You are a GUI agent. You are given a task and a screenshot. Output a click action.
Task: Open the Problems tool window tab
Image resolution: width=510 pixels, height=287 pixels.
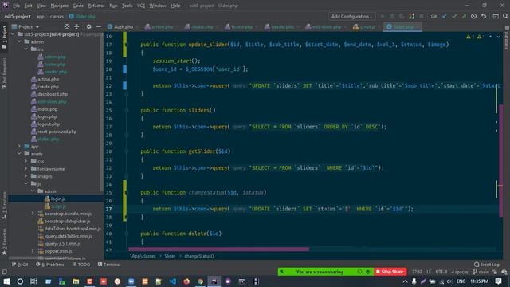point(49,265)
